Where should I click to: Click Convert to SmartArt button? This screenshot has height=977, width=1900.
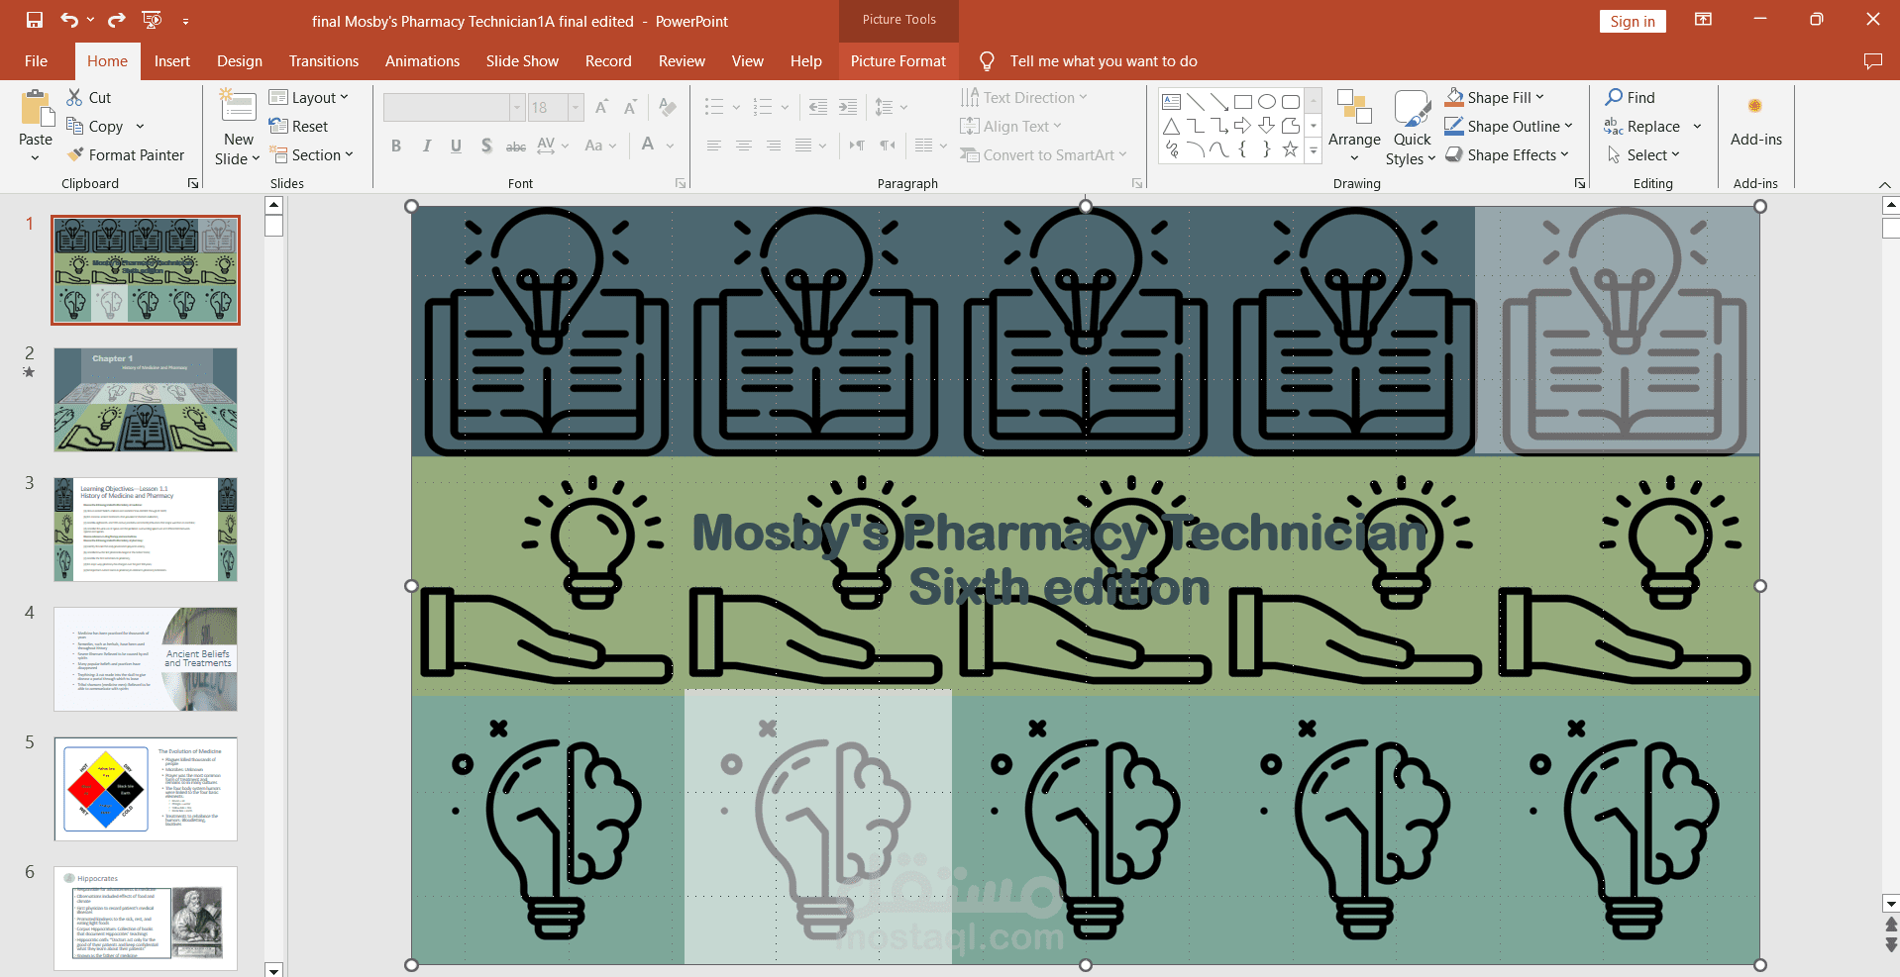tap(1043, 154)
